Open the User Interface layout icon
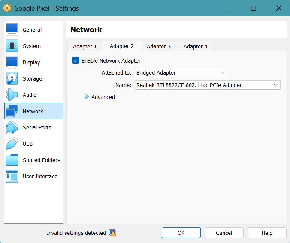 pos(12,176)
